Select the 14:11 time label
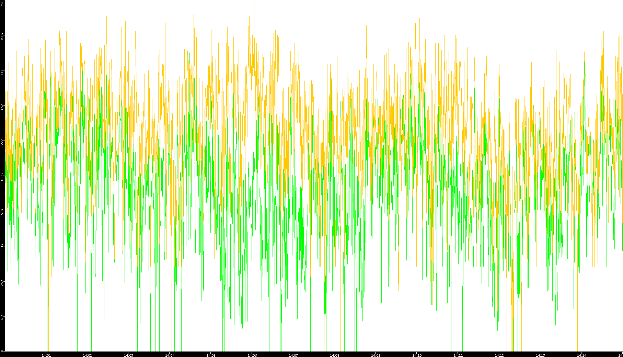This screenshot has height=357, width=623. (458, 355)
